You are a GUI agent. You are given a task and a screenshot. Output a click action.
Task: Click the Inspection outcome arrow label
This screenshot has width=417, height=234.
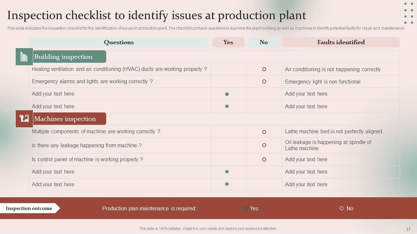[29, 208]
